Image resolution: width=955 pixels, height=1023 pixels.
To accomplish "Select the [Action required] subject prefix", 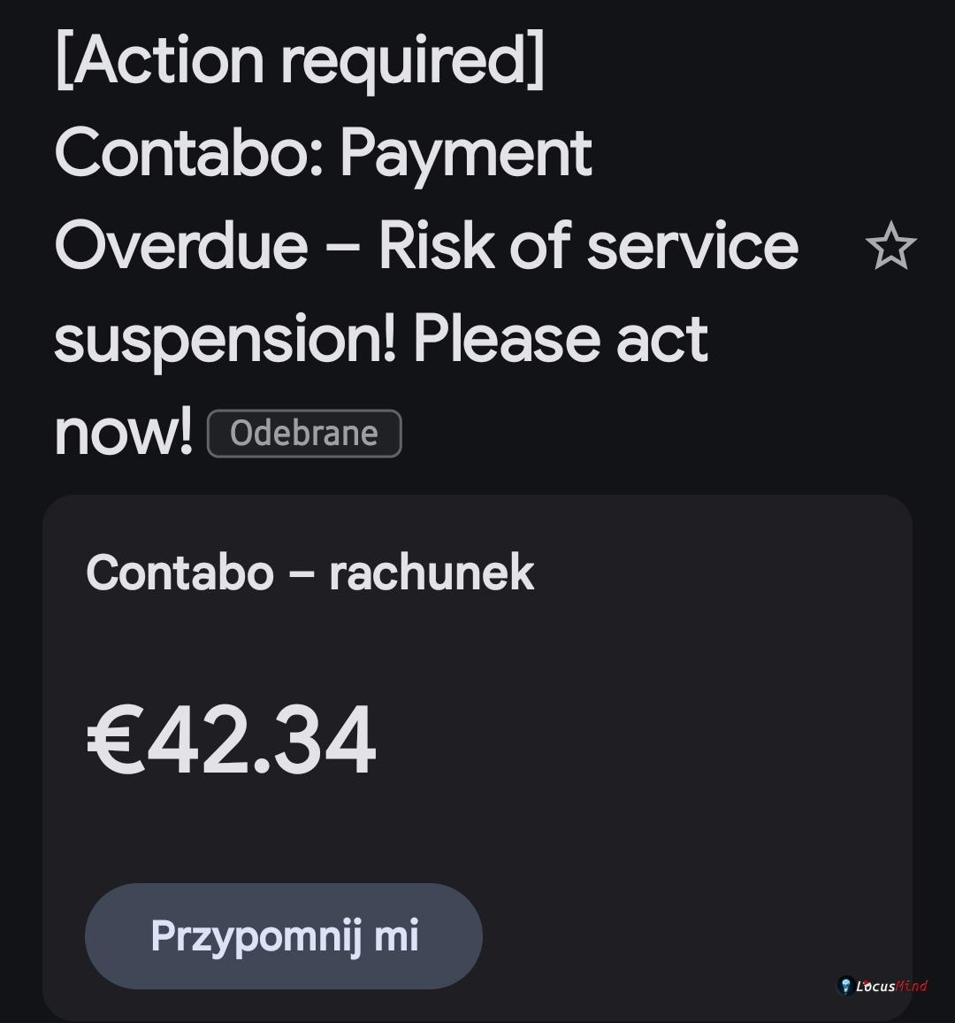I will pyautogui.click(x=300, y=60).
